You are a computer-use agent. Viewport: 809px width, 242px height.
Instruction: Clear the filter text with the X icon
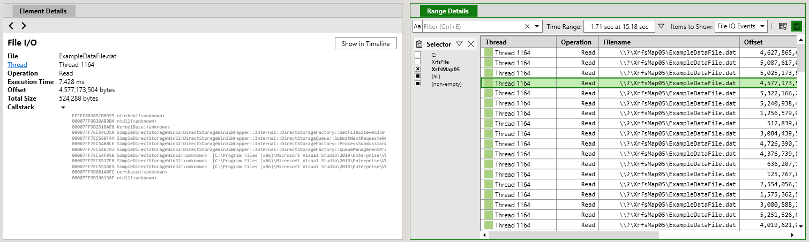coord(527,26)
